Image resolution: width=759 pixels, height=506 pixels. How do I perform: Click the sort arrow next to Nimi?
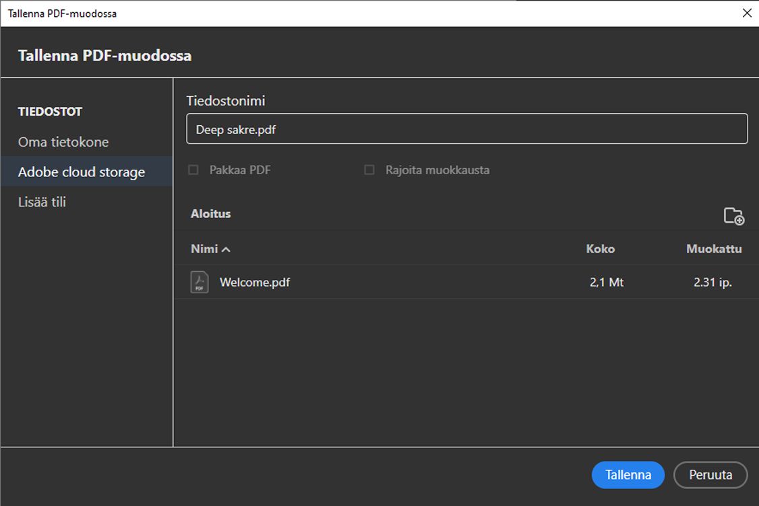[226, 250]
